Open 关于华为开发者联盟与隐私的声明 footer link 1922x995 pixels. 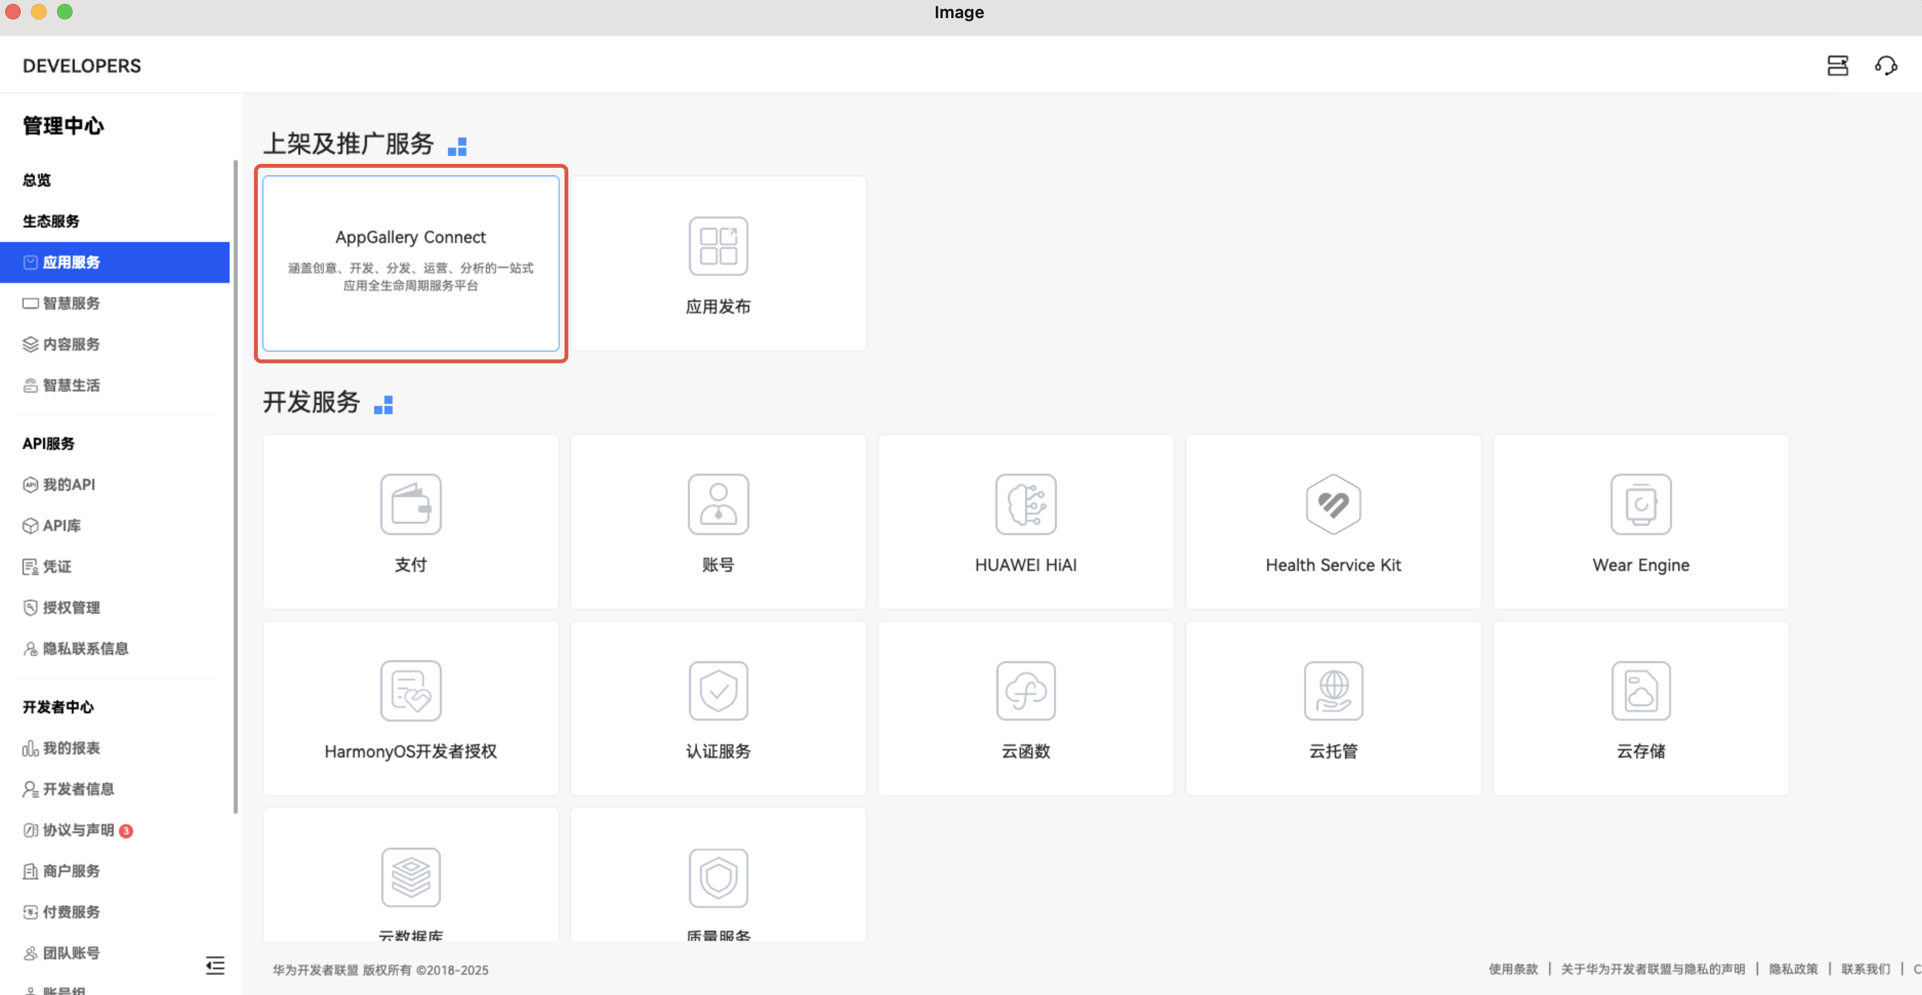click(1652, 969)
